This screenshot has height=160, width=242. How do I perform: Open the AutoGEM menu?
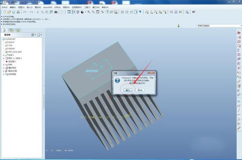[x=48, y=7]
